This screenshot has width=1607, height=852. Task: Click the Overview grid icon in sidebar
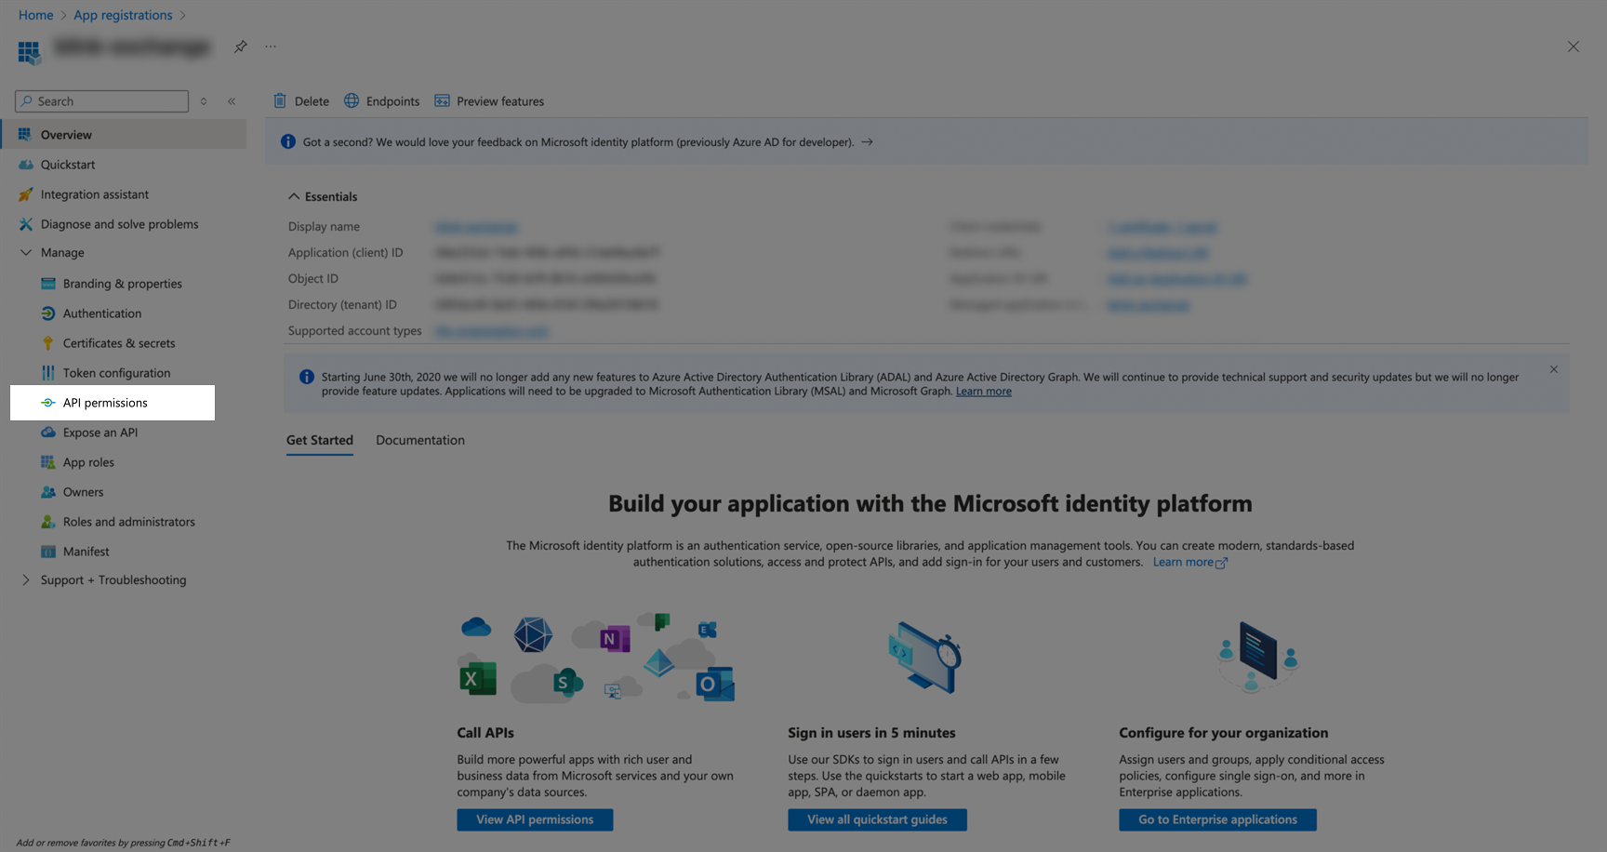(x=25, y=135)
